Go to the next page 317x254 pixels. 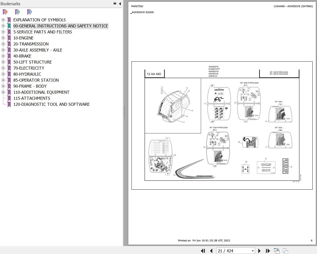point(259,251)
